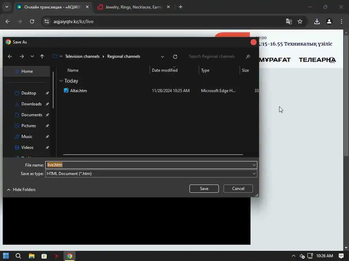This screenshot has width=349, height=261.
Task: Click the search magnifier in Save As dialog
Action: coord(248,57)
